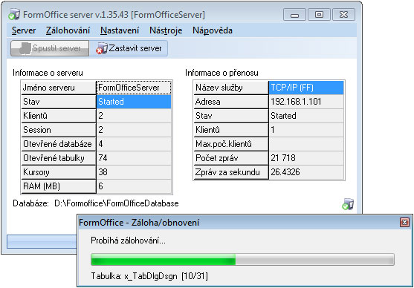This screenshot has height=288, width=414.
Task: Click the 21 718 message count cell
Action: point(306,158)
